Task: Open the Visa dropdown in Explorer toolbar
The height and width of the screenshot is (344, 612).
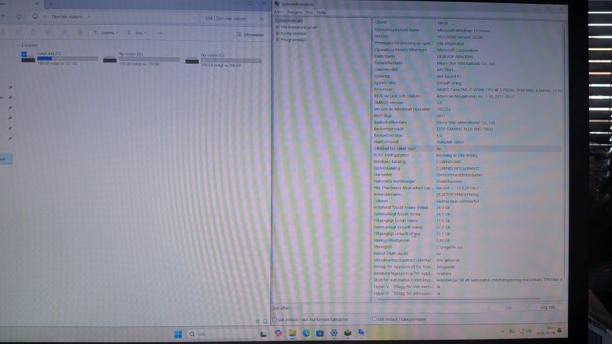Action: pyautogui.click(x=137, y=32)
